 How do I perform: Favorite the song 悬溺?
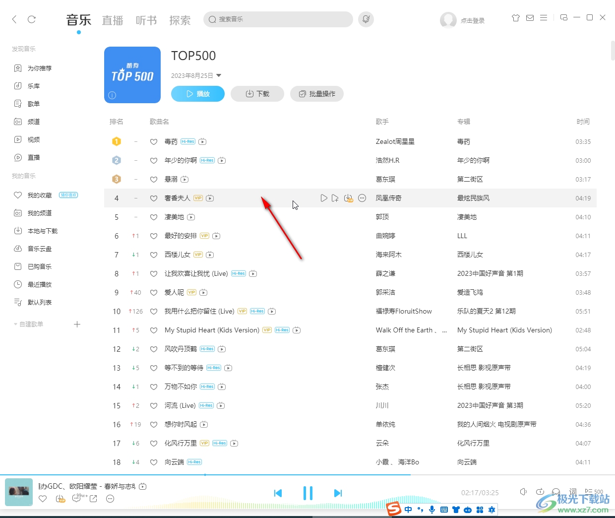pyautogui.click(x=154, y=180)
